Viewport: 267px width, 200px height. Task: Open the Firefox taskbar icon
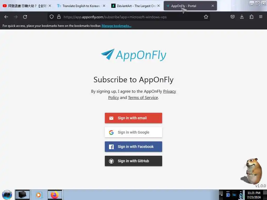[55, 195]
